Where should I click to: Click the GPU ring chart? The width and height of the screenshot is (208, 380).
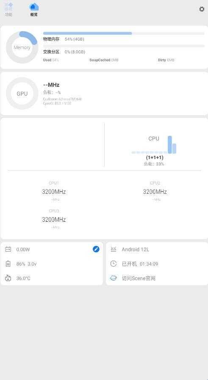pyautogui.click(x=22, y=94)
